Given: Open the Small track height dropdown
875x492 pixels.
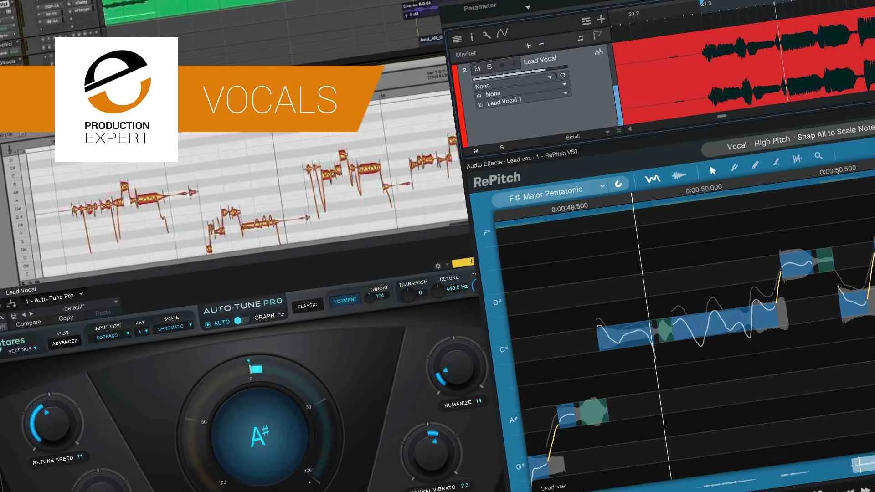Looking at the screenshot, I should tap(587, 135).
